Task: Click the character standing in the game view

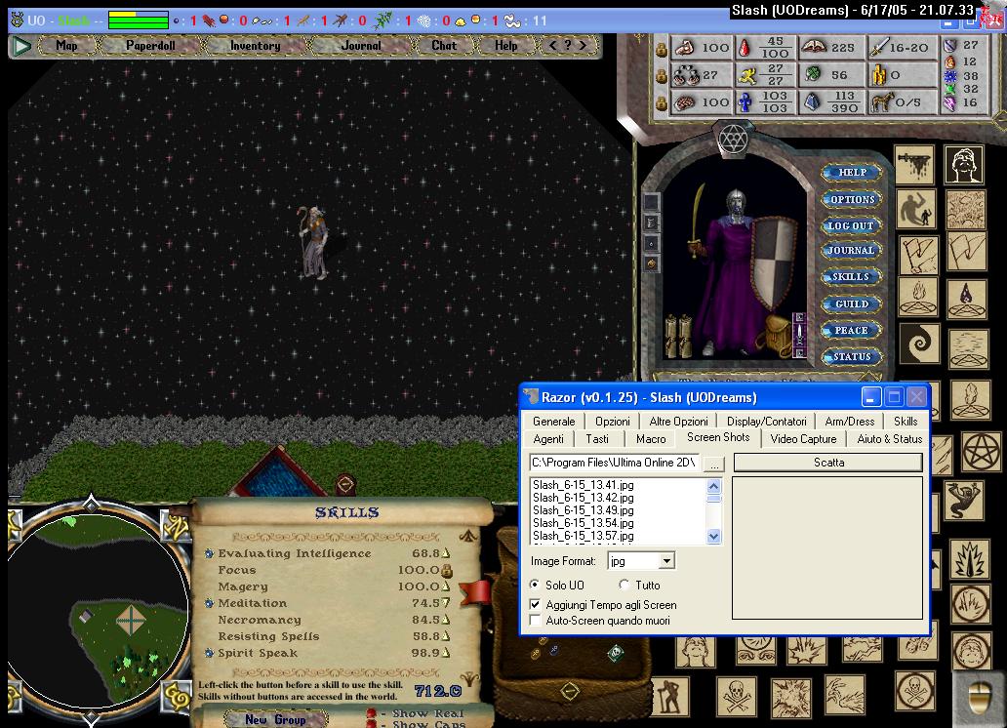Action: tap(313, 242)
